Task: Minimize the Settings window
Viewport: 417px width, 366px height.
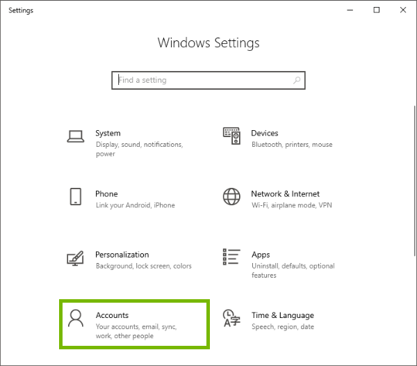Action: pos(350,10)
